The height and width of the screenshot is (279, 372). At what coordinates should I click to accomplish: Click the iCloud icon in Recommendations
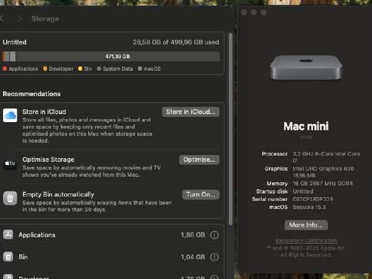click(10, 115)
